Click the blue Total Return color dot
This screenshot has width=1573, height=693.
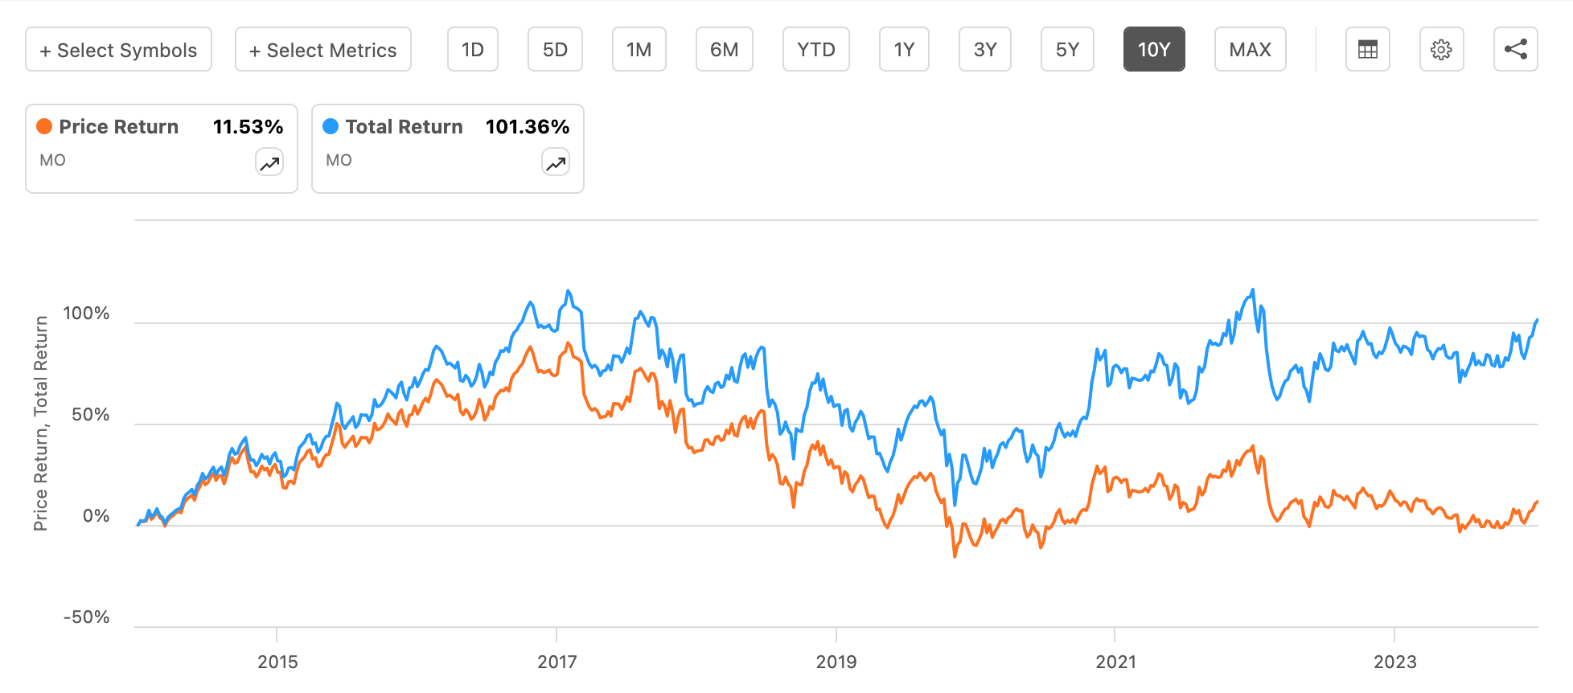[x=331, y=127]
